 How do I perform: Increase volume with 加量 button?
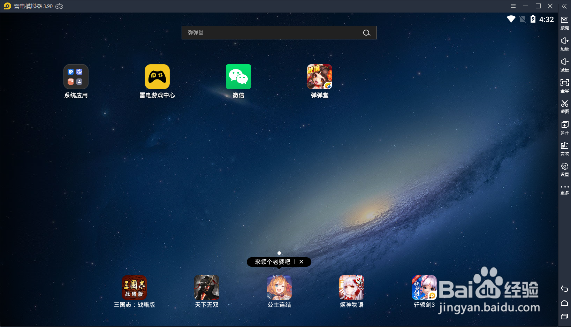coord(565,44)
